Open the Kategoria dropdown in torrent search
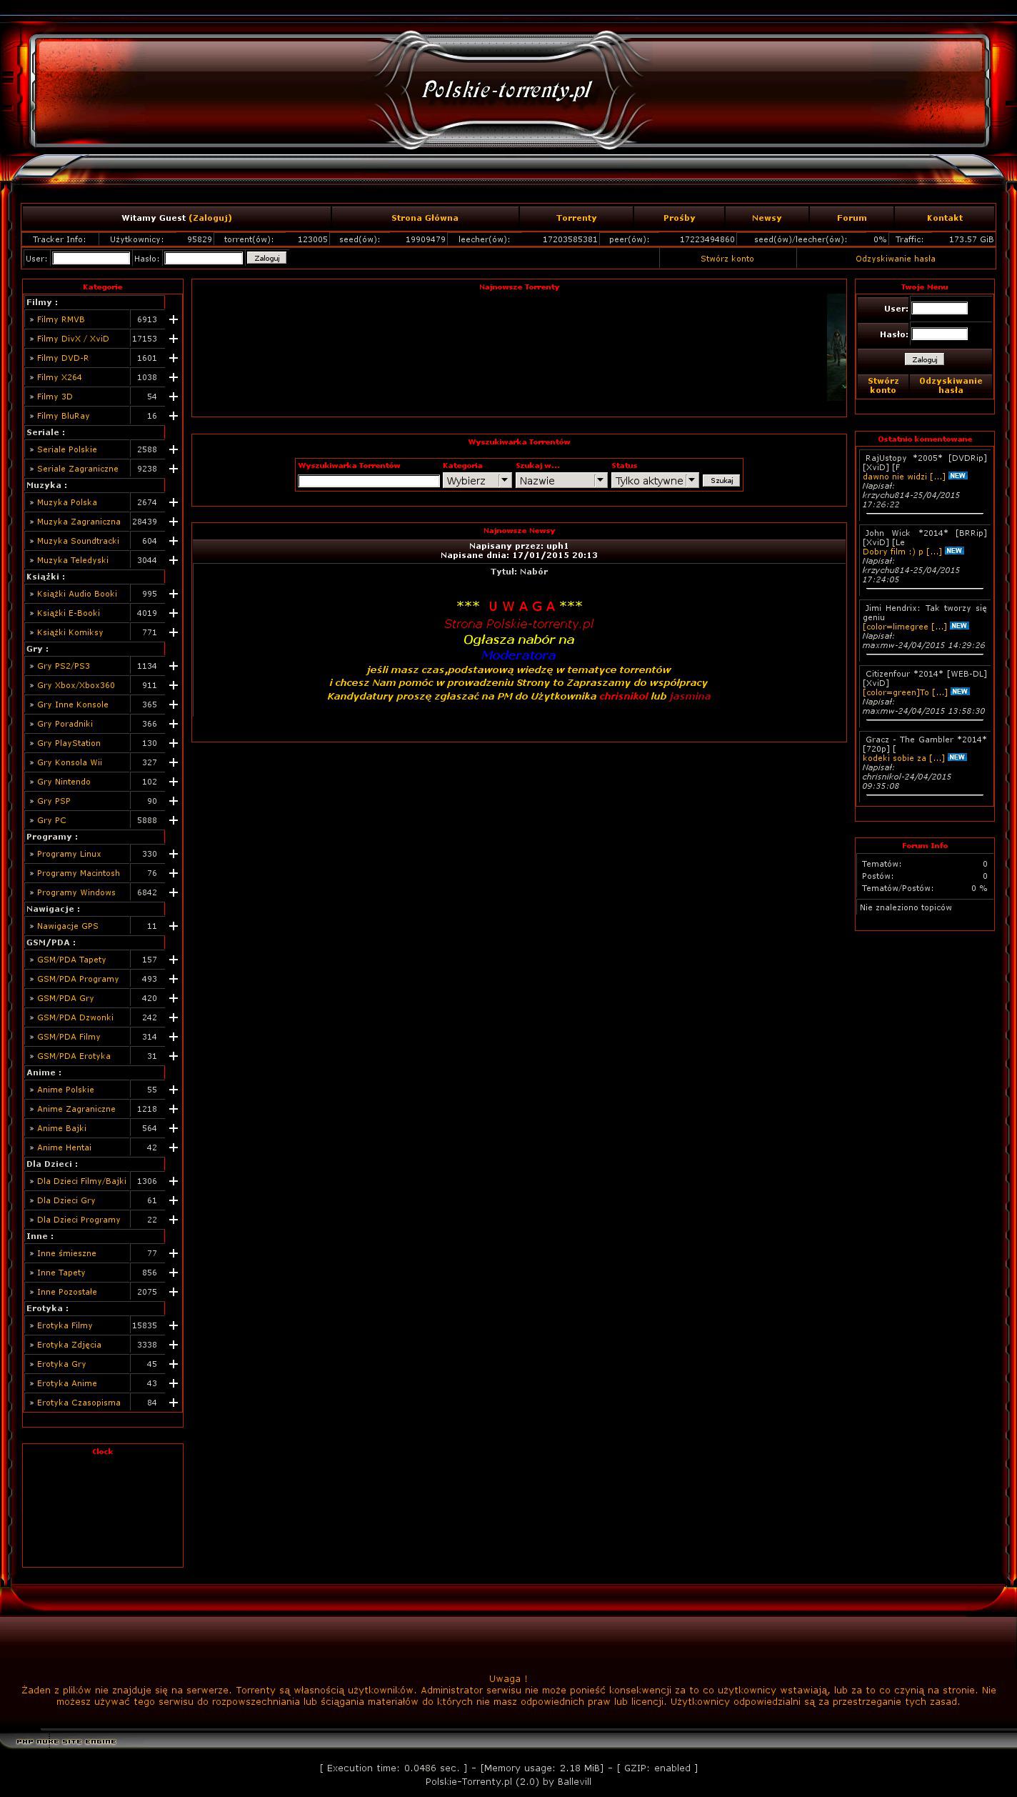 click(x=476, y=481)
